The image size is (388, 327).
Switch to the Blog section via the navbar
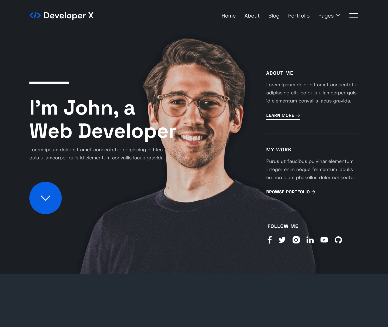point(274,16)
